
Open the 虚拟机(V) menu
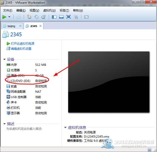49,10
